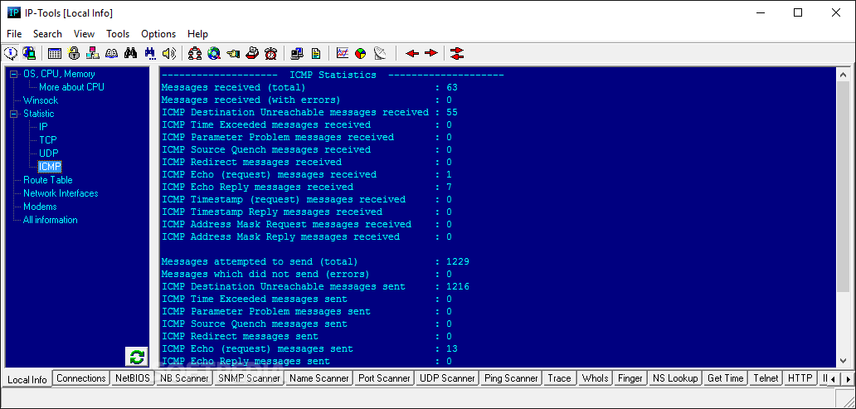Open the Search menu
856x409 pixels.
pyautogui.click(x=47, y=34)
